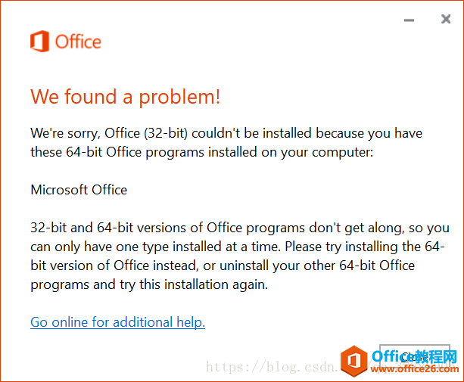The height and width of the screenshot is (382, 464).
Task: Open the "Go online for additional help." link
Action: [x=117, y=322]
